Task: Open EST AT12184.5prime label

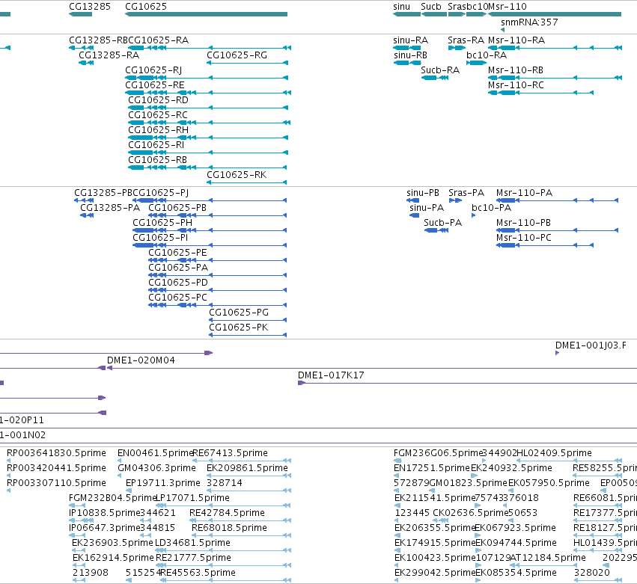Action: (x=548, y=558)
